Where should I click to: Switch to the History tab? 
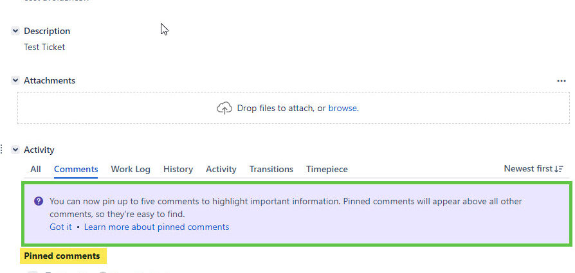(x=178, y=170)
